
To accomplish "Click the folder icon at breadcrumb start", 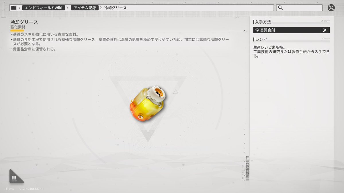I will (13, 8).
